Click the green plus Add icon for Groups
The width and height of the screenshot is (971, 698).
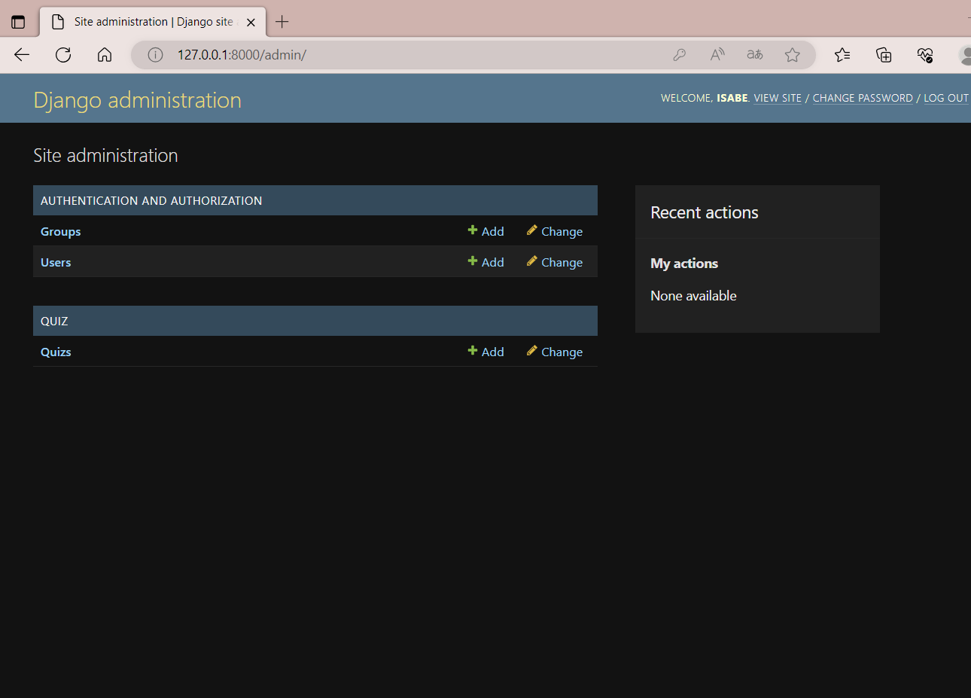click(x=472, y=230)
